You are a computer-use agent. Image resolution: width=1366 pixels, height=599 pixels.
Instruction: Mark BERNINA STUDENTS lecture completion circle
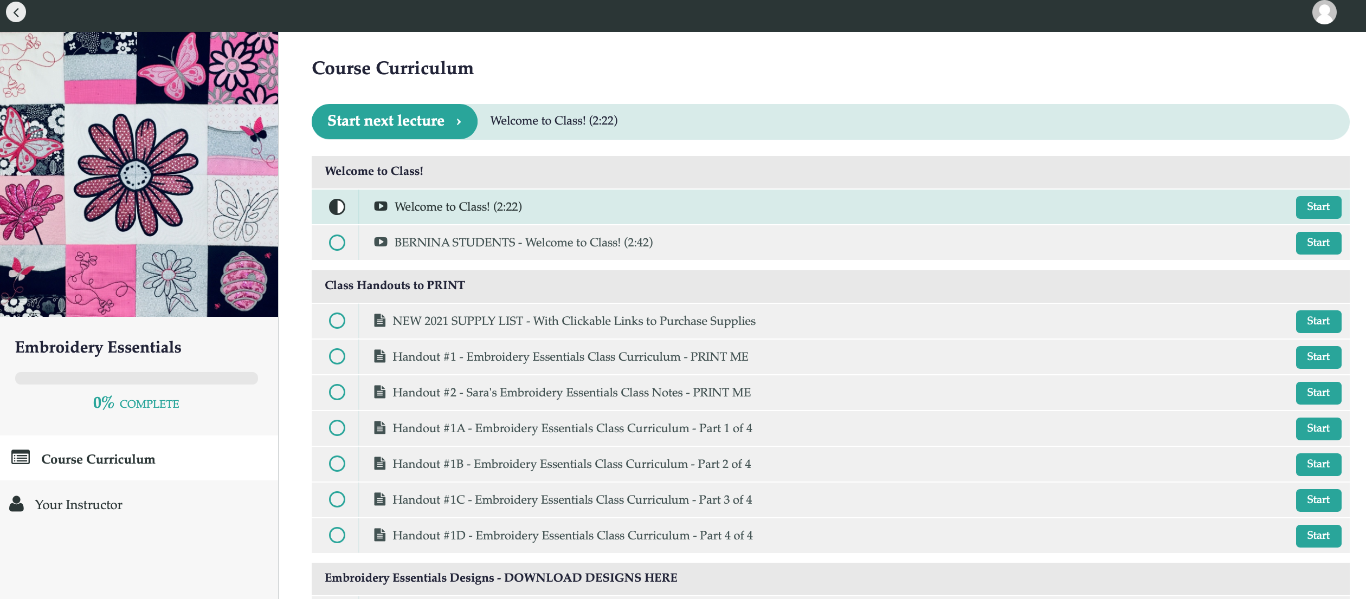[337, 243]
